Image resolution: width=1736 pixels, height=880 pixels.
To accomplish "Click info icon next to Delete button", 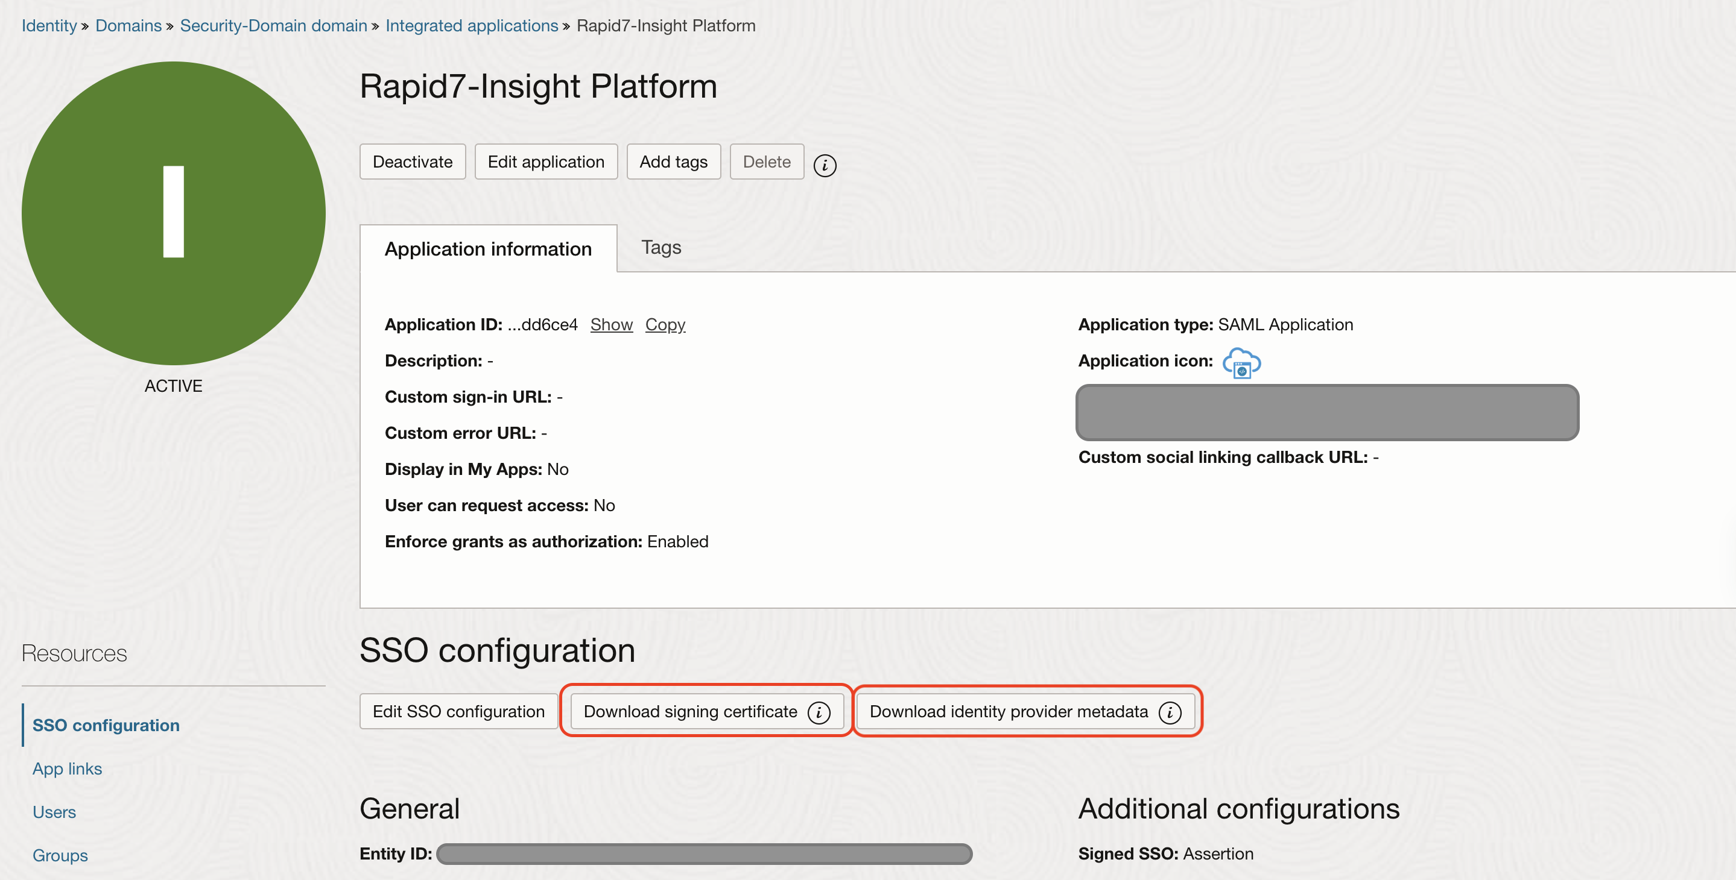I will (x=824, y=165).
